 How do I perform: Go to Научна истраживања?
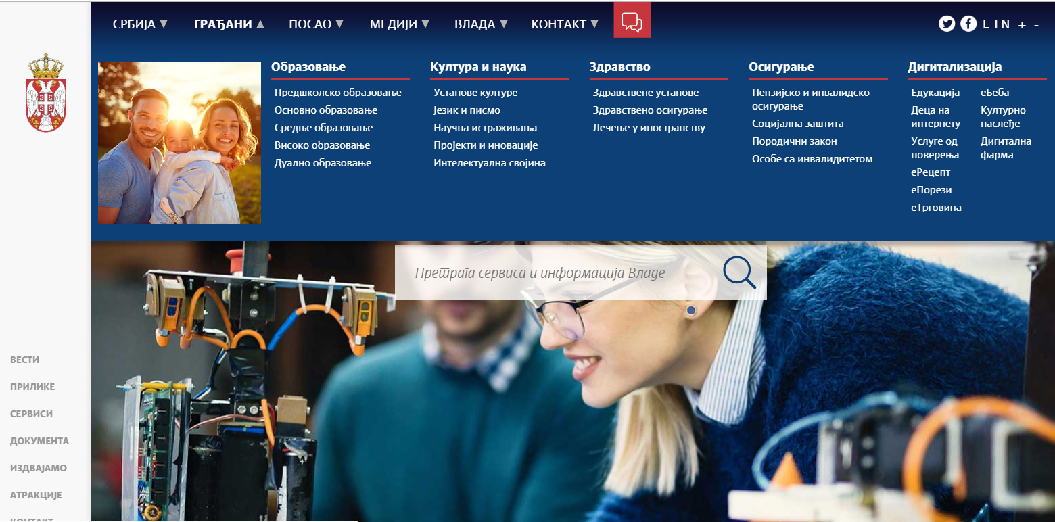486,128
